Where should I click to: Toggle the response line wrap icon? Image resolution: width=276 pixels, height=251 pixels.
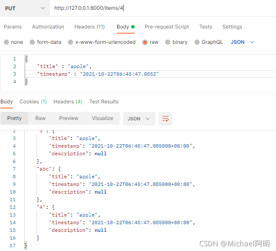166,119
